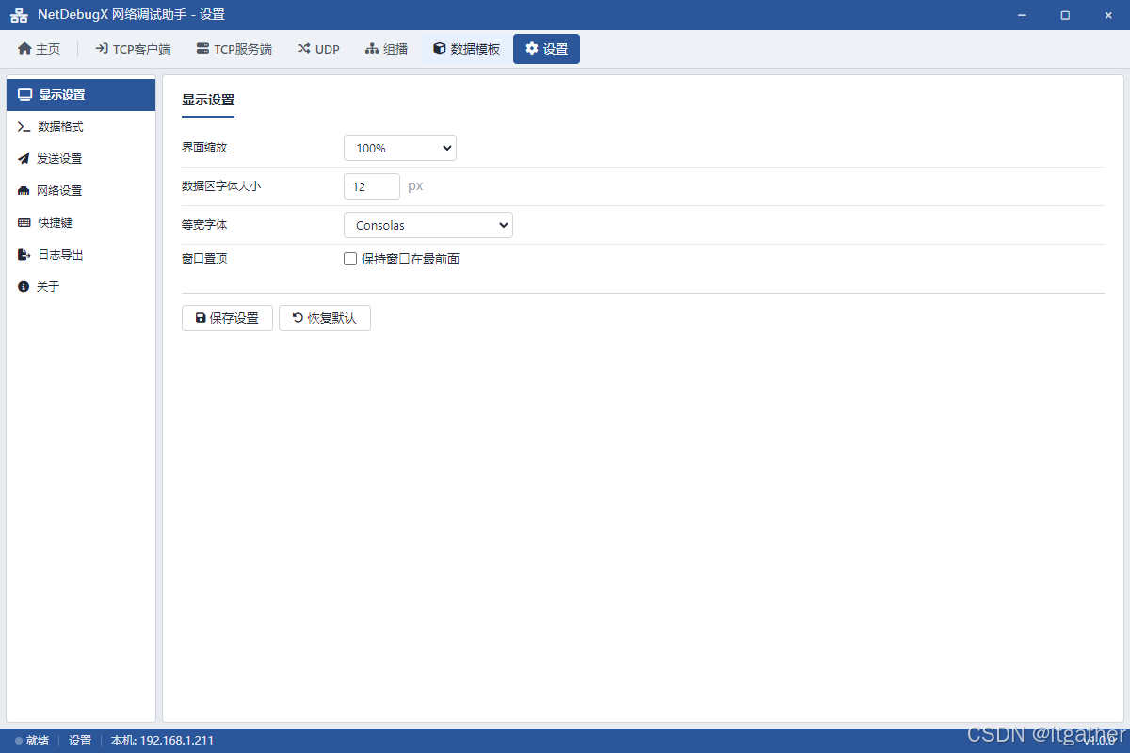Viewport: 1130px width, 753px height.
Task: Open the 数据模板 tab
Action: [466, 49]
